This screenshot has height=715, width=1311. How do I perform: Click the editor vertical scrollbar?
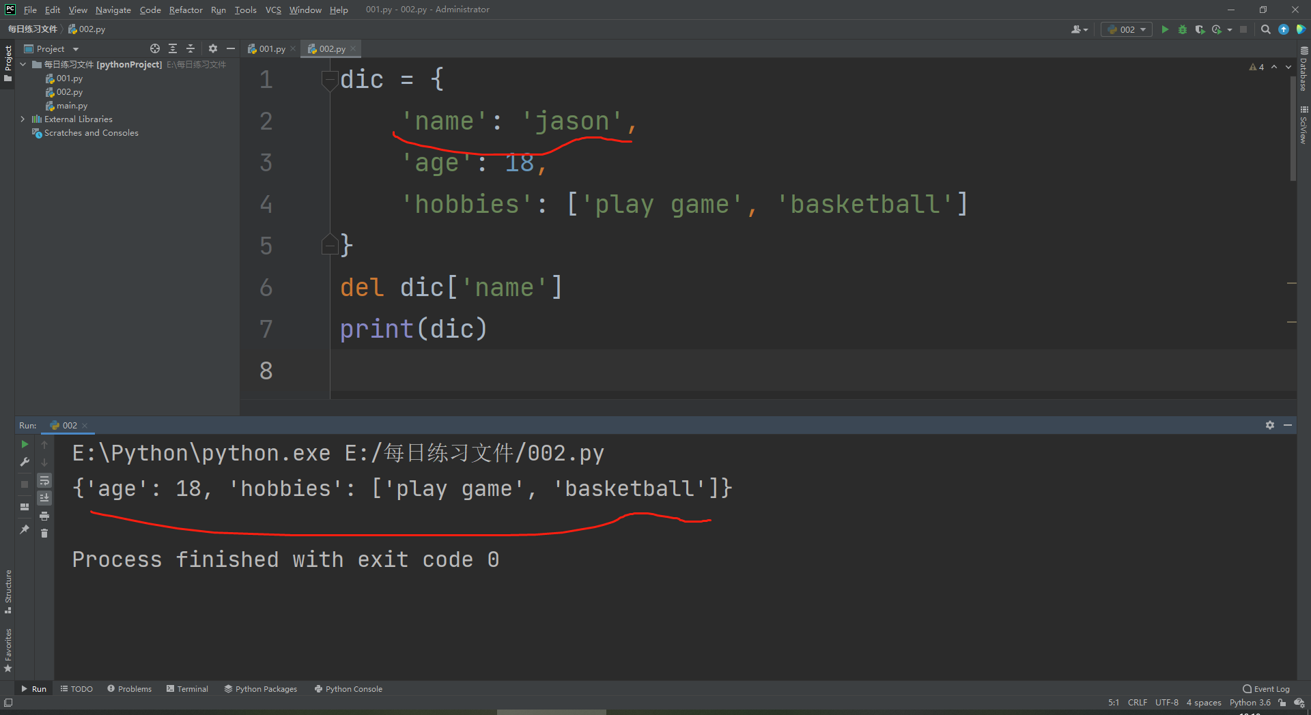point(1293,128)
